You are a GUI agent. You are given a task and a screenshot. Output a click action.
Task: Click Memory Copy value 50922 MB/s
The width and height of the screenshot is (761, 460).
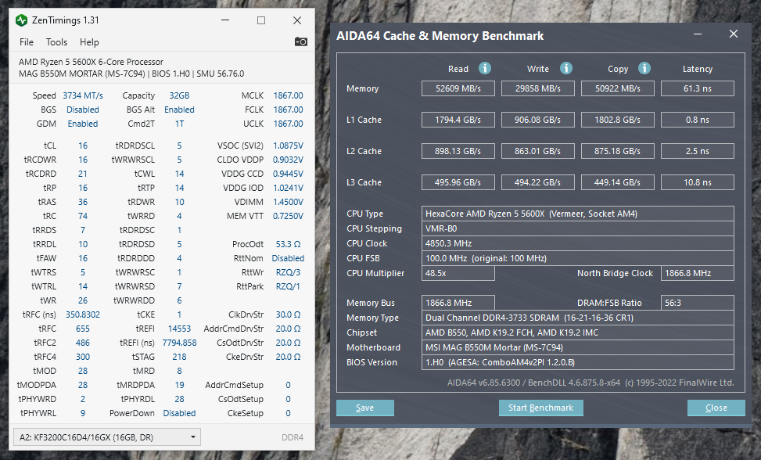click(x=617, y=88)
